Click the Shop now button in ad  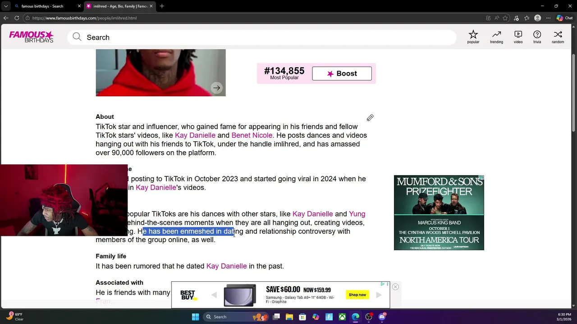pyautogui.click(x=357, y=295)
